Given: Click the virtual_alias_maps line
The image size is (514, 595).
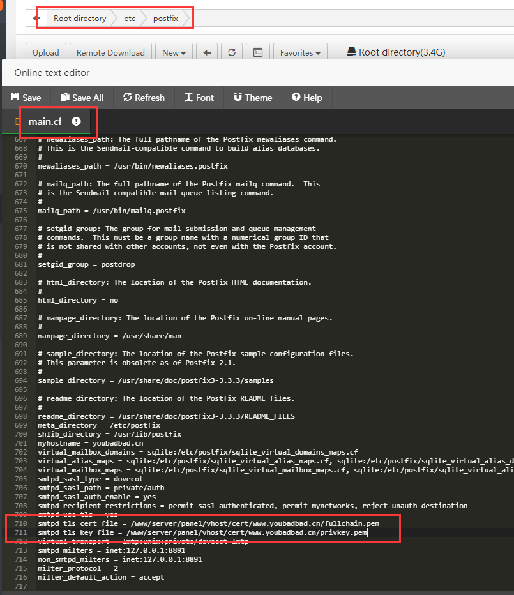Looking at the screenshot, I should [276, 461].
